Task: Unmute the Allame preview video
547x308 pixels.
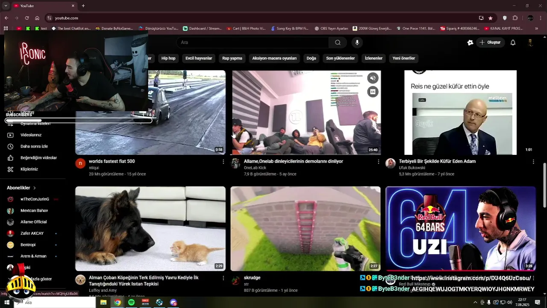Action: tap(373, 78)
